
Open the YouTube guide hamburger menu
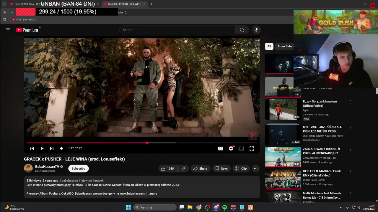pos(8,30)
